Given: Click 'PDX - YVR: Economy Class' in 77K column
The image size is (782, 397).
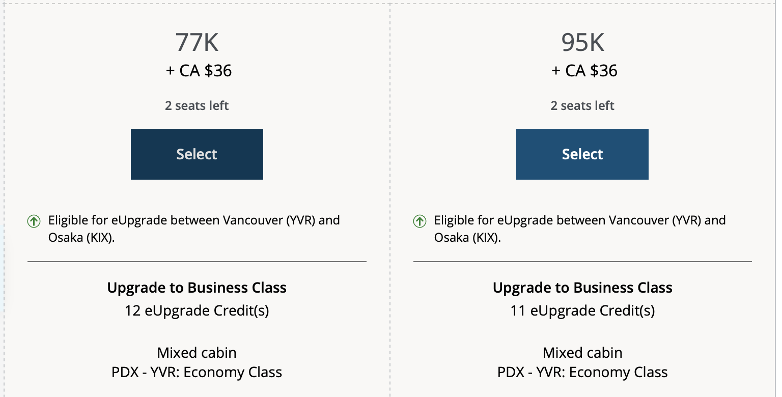Looking at the screenshot, I should click(197, 372).
